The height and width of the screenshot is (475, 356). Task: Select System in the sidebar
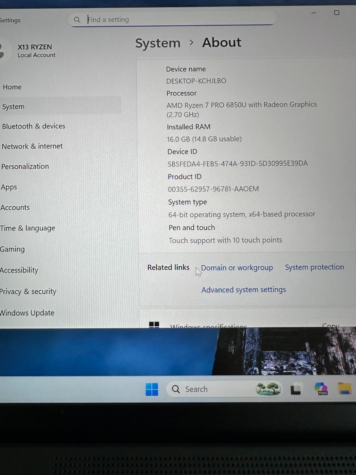point(13,107)
